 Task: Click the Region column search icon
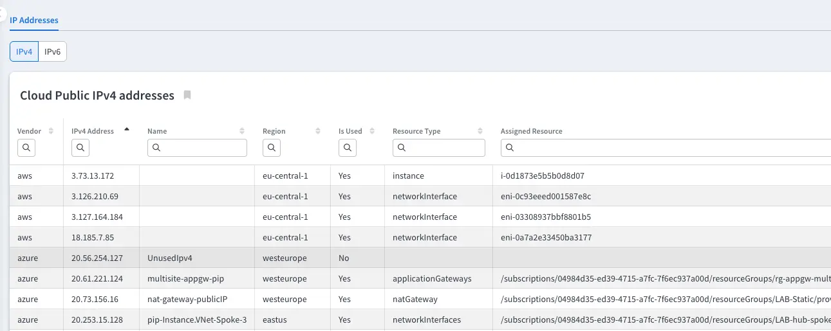pos(272,148)
